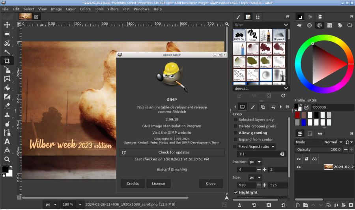Viewport: 355px width, 210px height.
Task: Open Visit the GIMP website link
Action: tap(172, 133)
